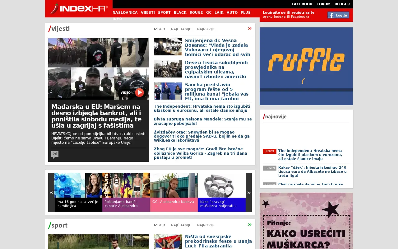Click the red double-arrow in vijesti header

(x=250, y=29)
